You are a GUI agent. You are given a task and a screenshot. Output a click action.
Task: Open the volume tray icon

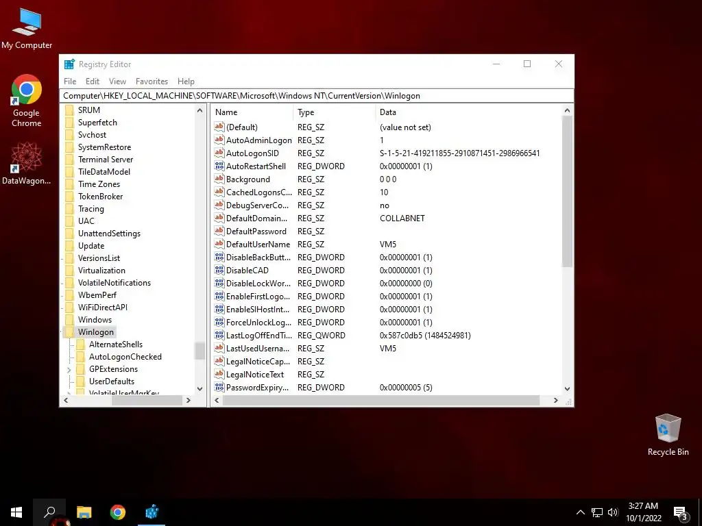(x=613, y=512)
